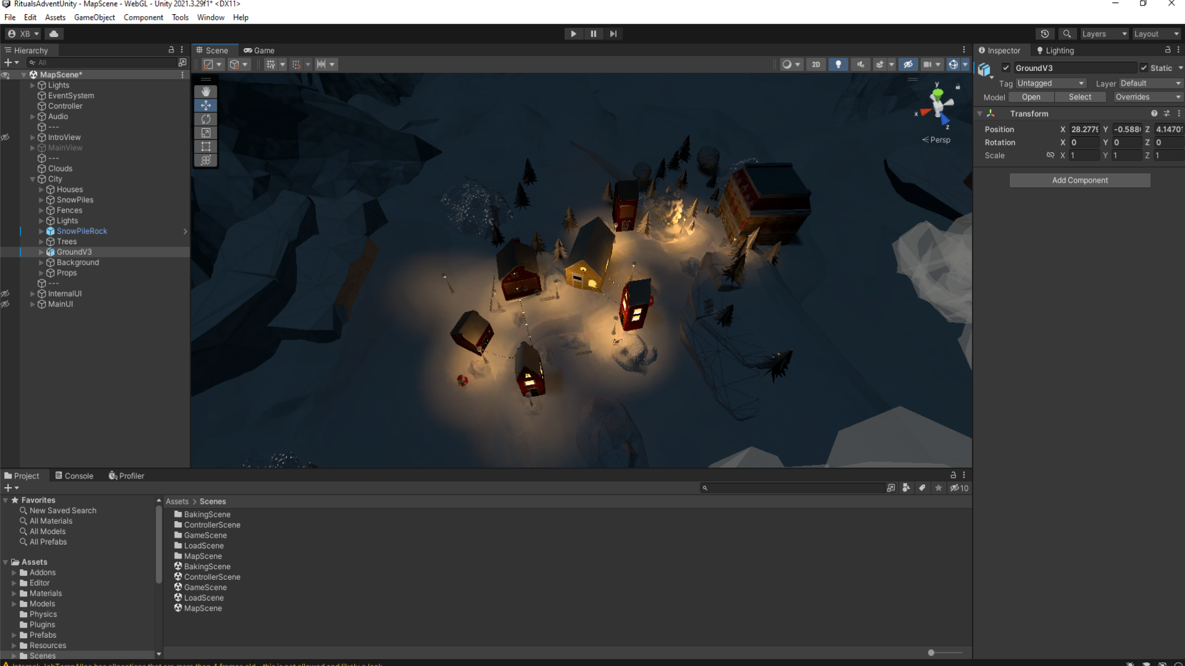The image size is (1185, 666).
Task: Click the Add Component button
Action: point(1079,180)
